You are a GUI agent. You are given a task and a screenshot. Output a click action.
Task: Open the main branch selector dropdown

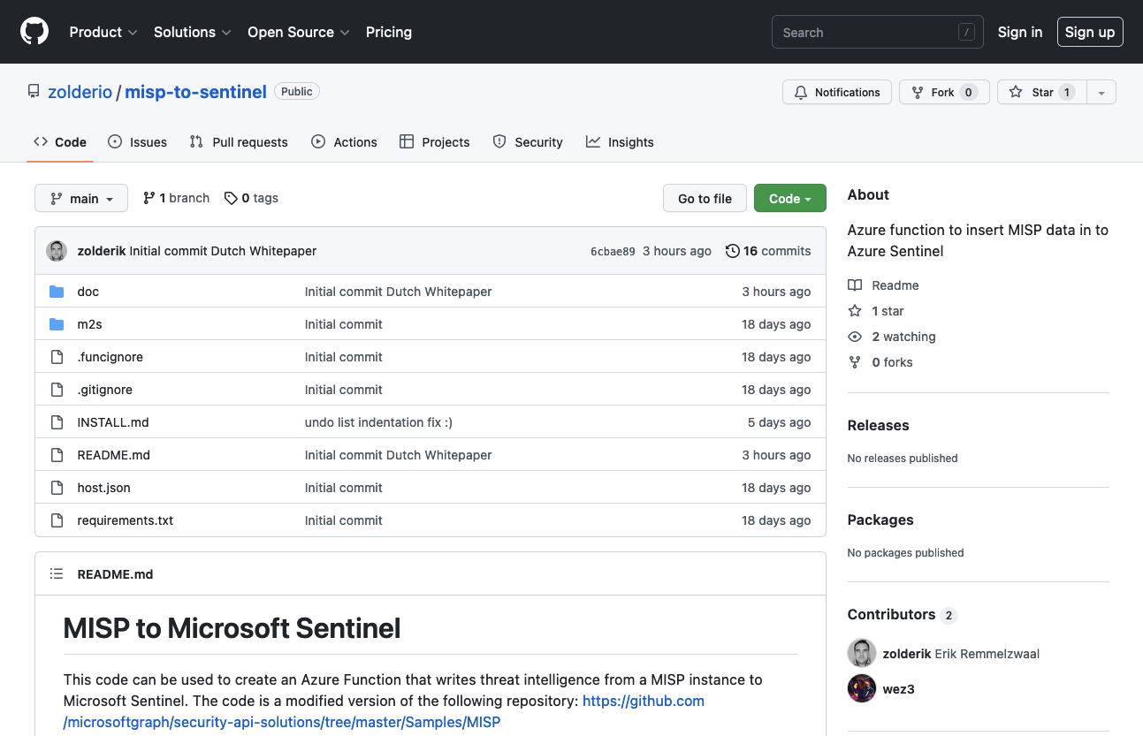pos(81,199)
